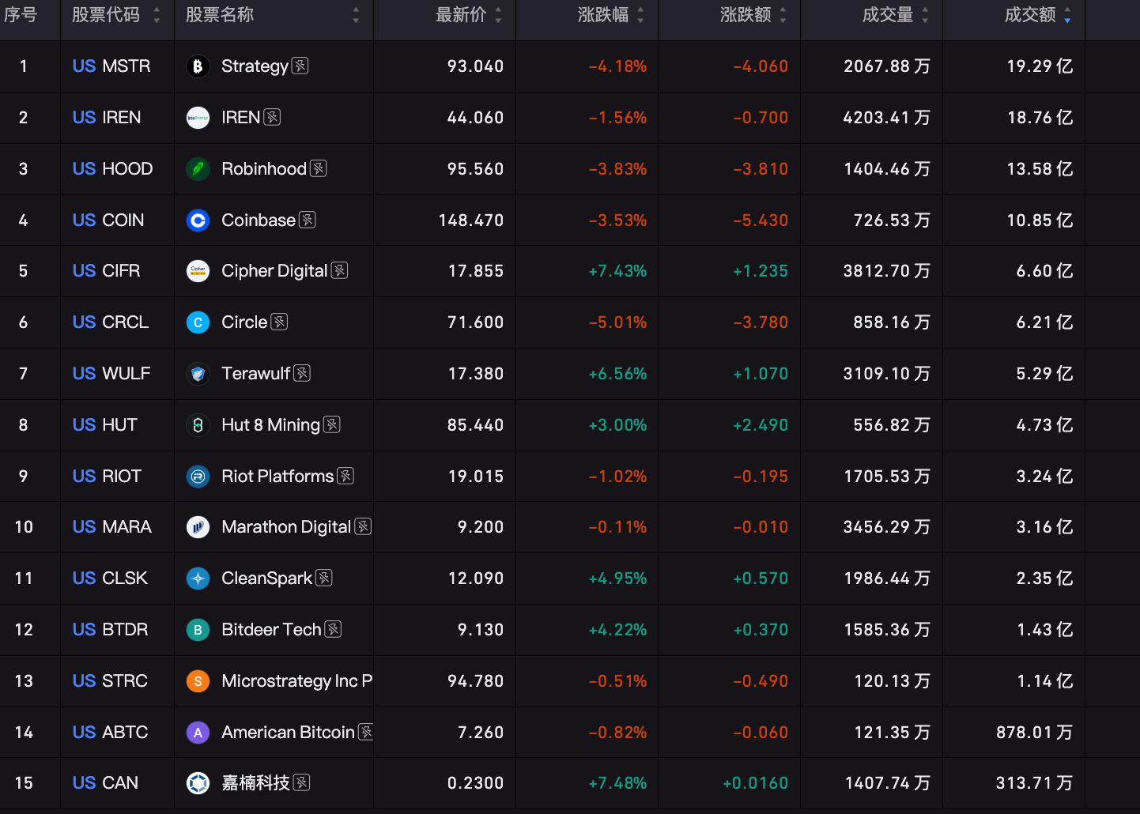Click the badge icon next to Circle

[x=279, y=322]
